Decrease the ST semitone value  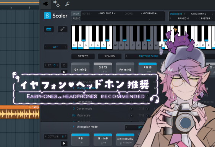point(46,65)
